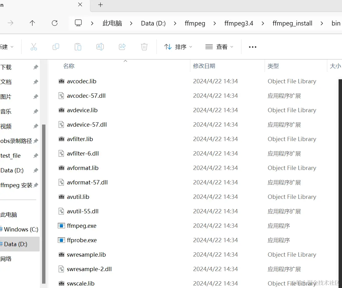Click the Delete trash icon
The width and height of the screenshot is (342, 288).
(144, 47)
